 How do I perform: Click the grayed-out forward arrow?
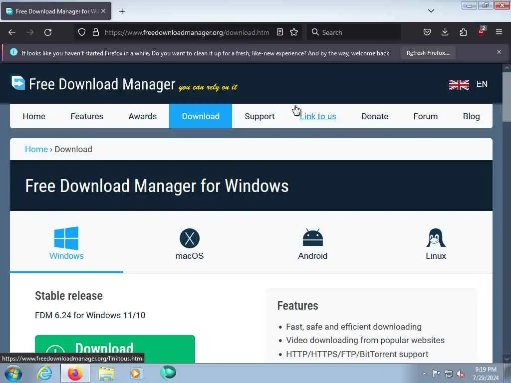pyautogui.click(x=30, y=32)
